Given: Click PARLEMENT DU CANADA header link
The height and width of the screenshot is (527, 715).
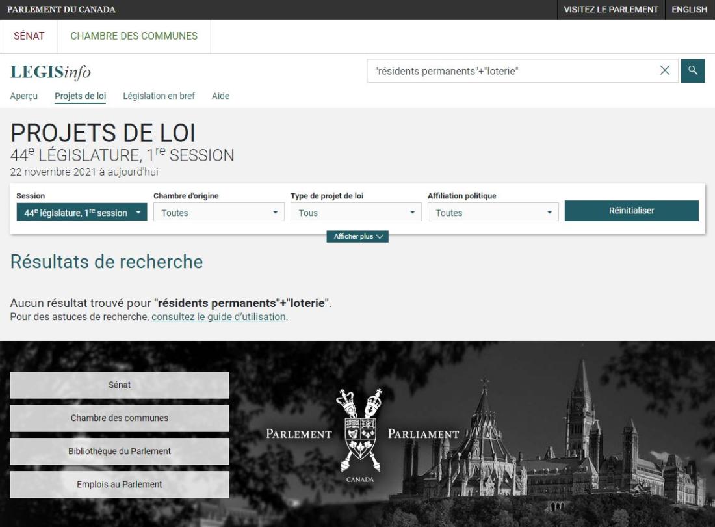Looking at the screenshot, I should [61, 10].
